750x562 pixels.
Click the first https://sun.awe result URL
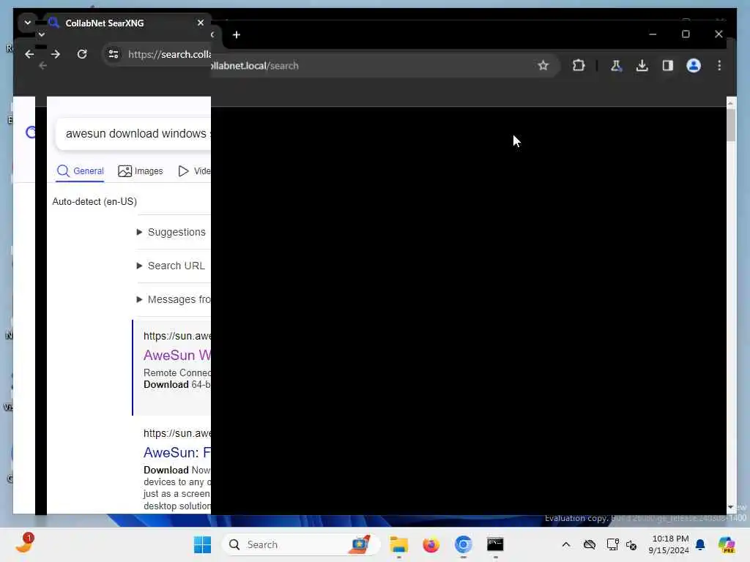[177, 336]
